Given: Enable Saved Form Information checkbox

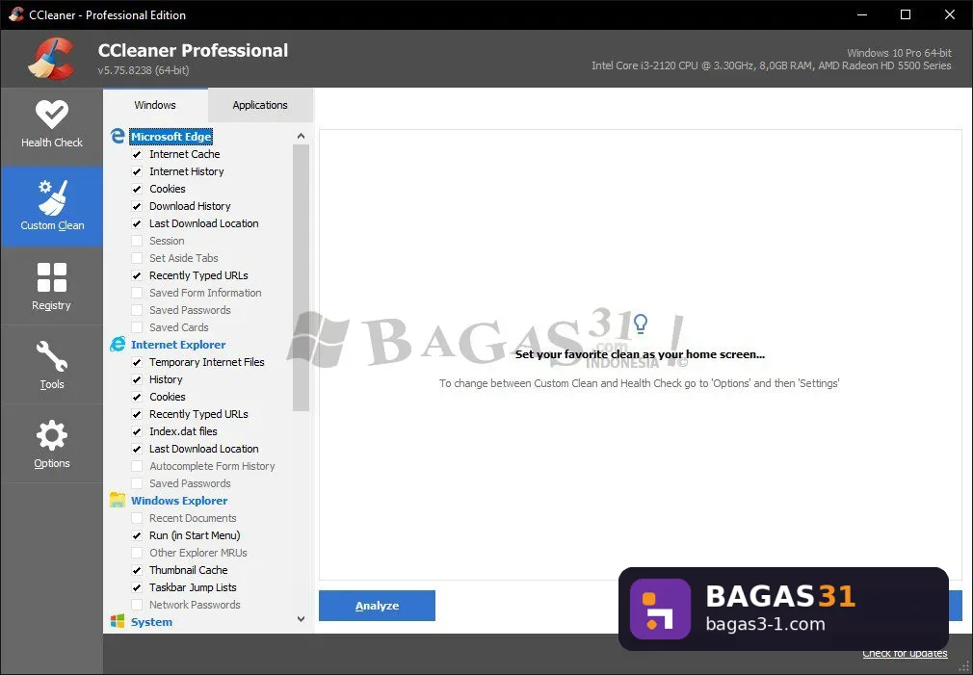Looking at the screenshot, I should tap(137, 293).
